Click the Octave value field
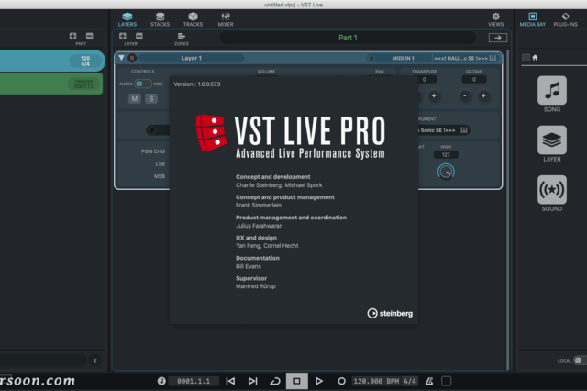 pos(474,80)
